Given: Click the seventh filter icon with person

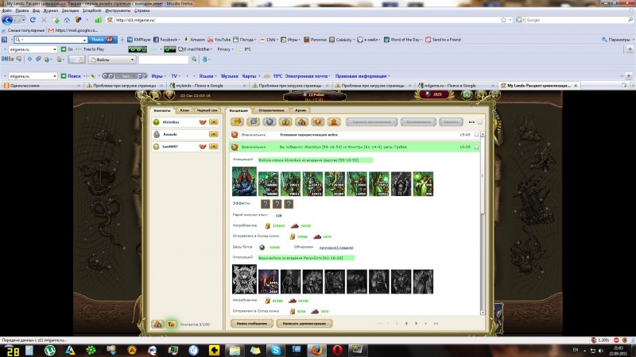Looking at the screenshot, I should [x=334, y=121].
